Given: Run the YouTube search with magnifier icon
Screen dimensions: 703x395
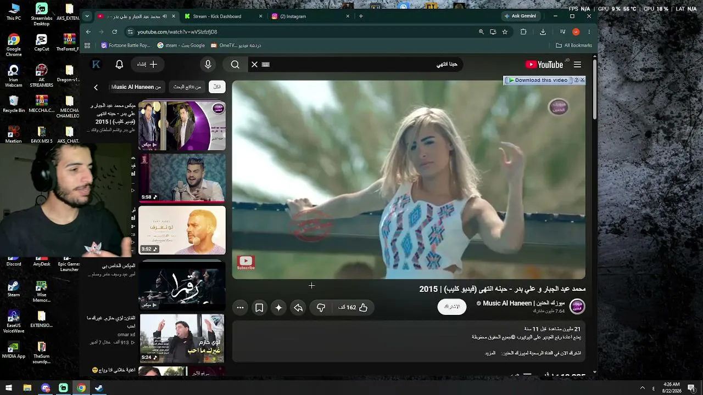Looking at the screenshot, I should point(235,65).
